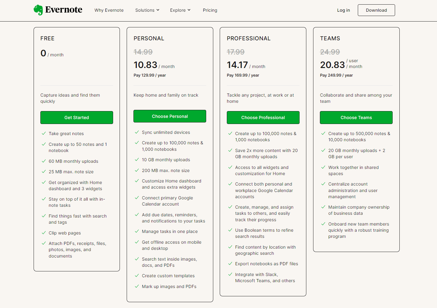Click the Choose Personal button
This screenshot has height=308, width=437.
170,116
